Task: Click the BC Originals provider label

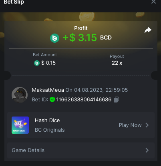Action: click(x=50, y=130)
